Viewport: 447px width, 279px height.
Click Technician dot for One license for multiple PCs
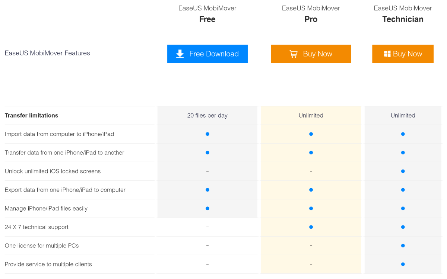pos(403,246)
